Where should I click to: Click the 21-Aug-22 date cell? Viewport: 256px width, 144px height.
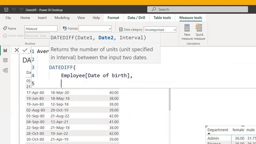[60, 116]
